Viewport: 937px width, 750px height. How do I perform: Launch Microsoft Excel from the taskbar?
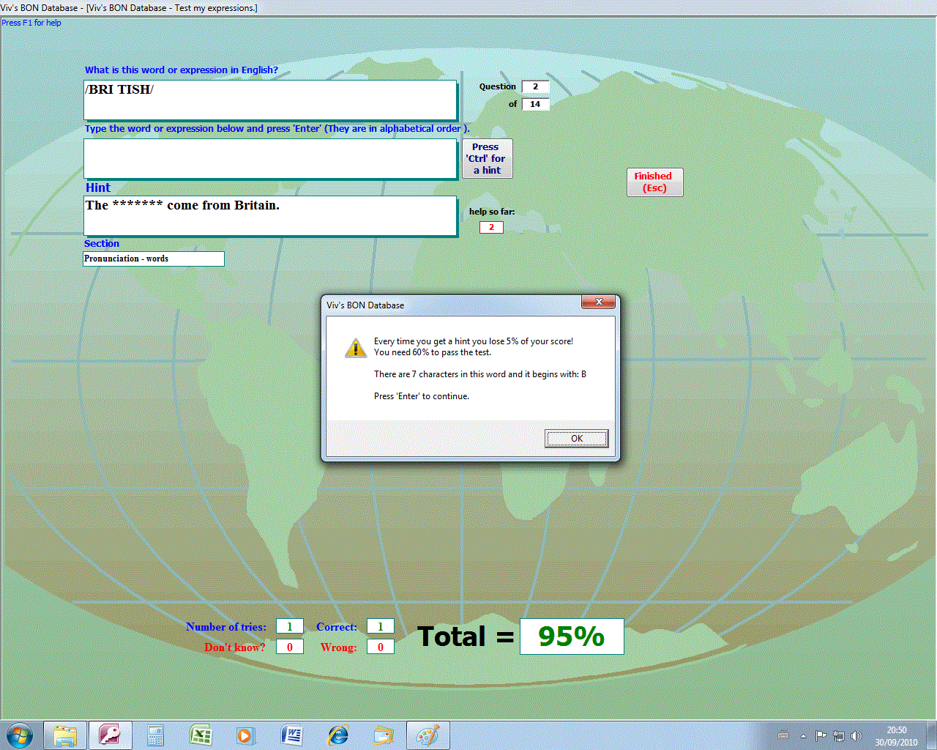201,735
